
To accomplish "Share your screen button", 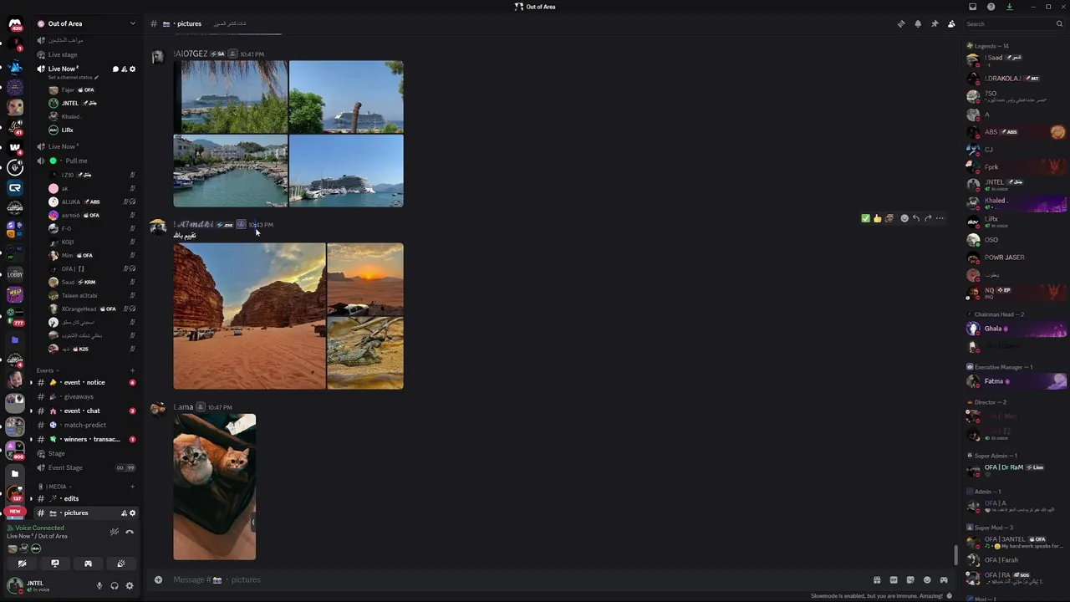I will 55,564.
